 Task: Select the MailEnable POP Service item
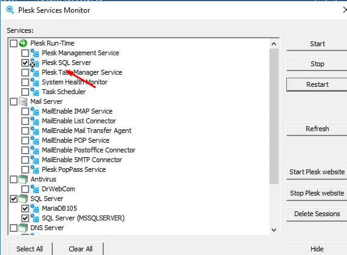76,140
